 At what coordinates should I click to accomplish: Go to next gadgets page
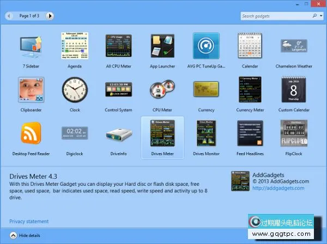(x=50, y=16)
